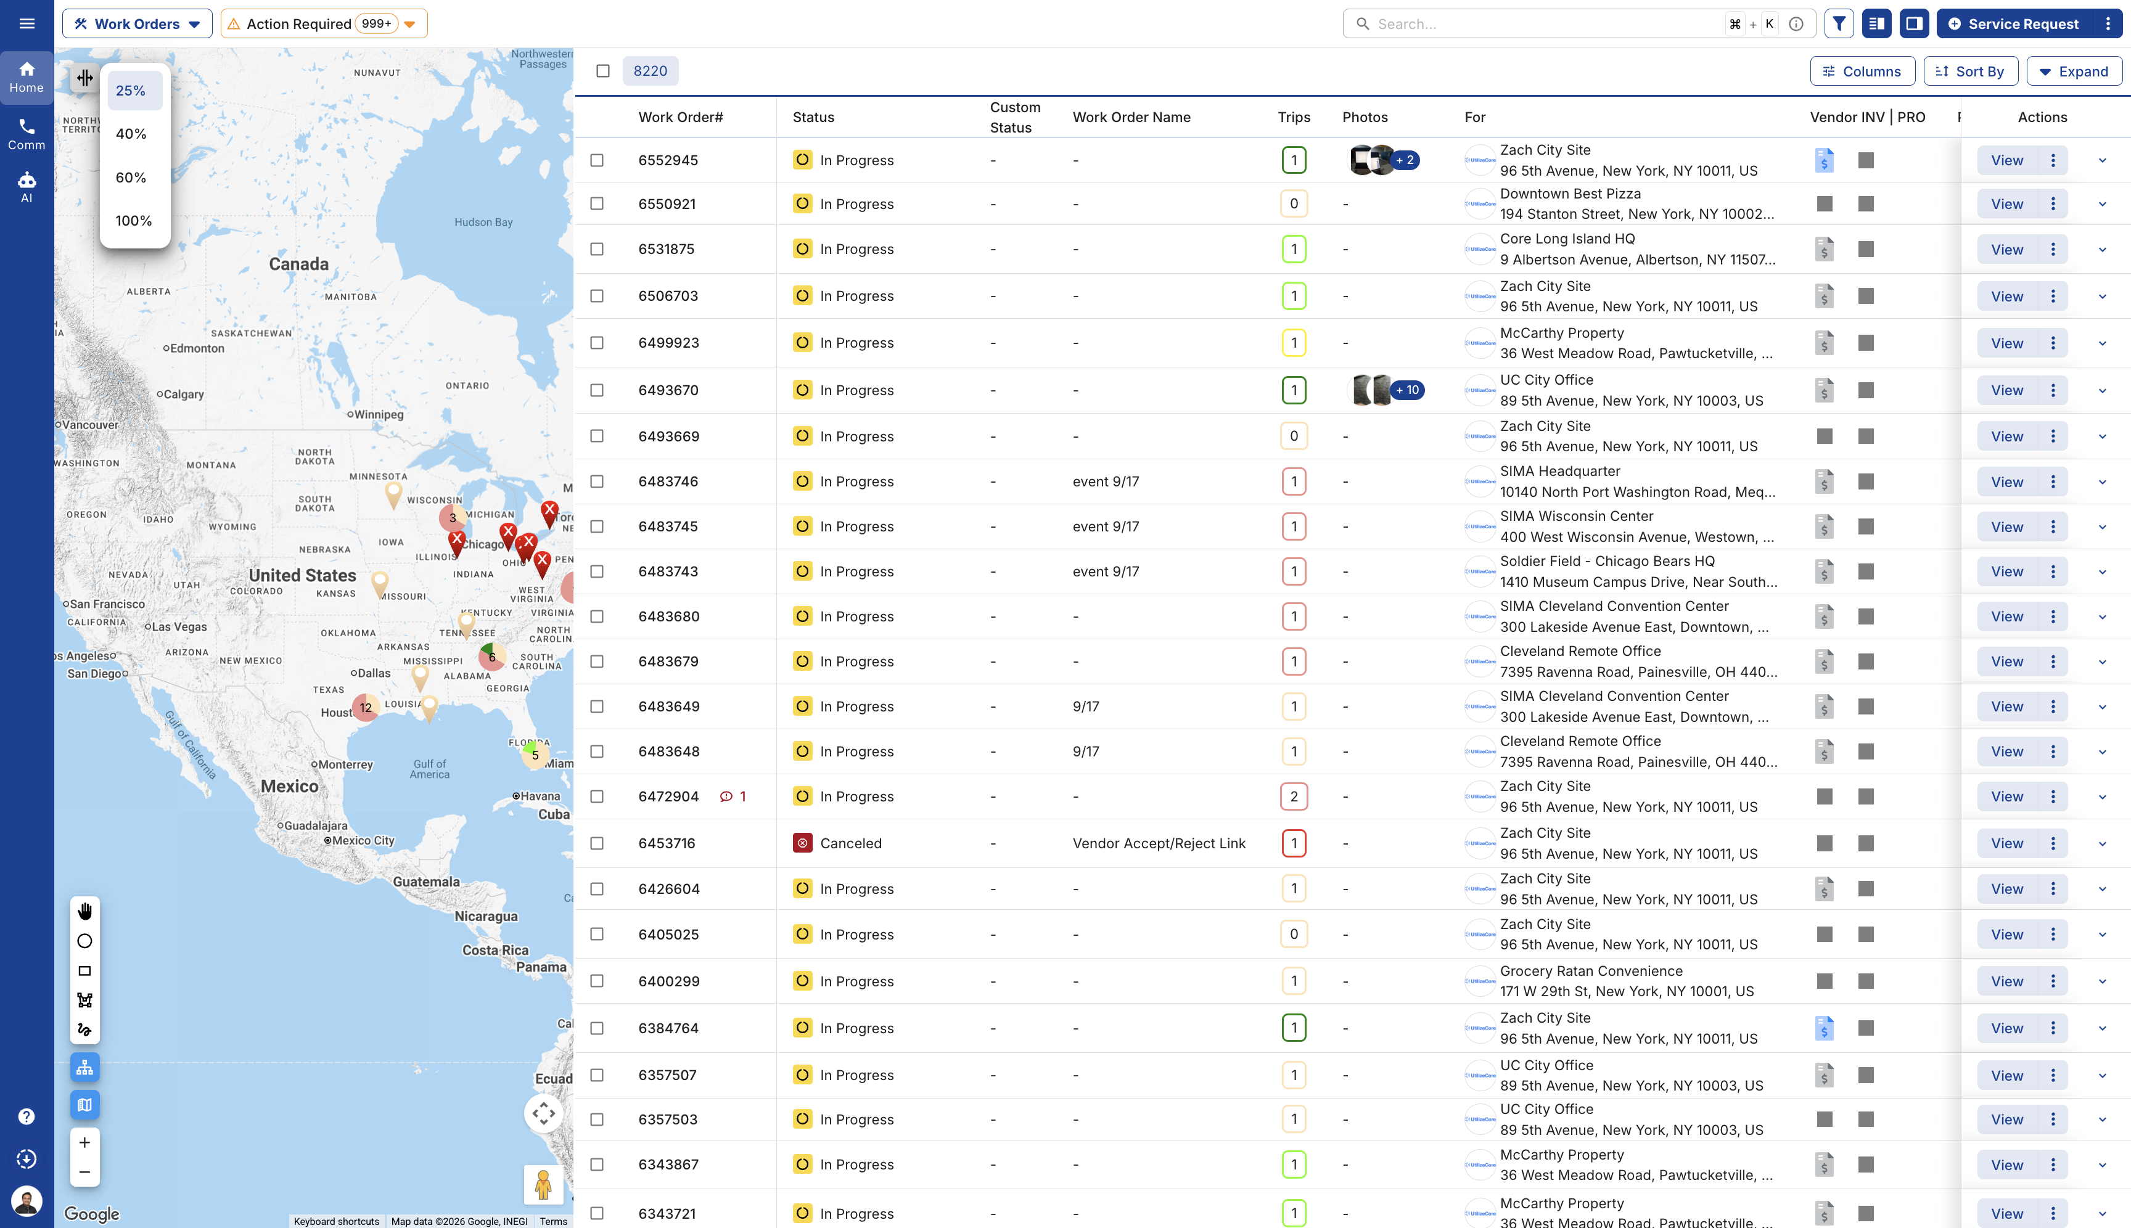Image resolution: width=2131 pixels, height=1228 pixels.
Task: Click the map split resize icon
Action: click(x=84, y=78)
